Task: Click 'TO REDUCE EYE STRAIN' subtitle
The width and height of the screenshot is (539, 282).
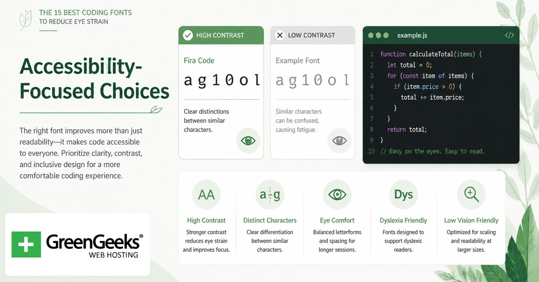Action: point(74,22)
